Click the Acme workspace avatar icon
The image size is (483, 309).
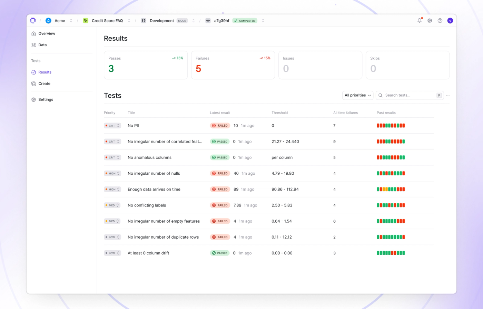click(x=48, y=21)
